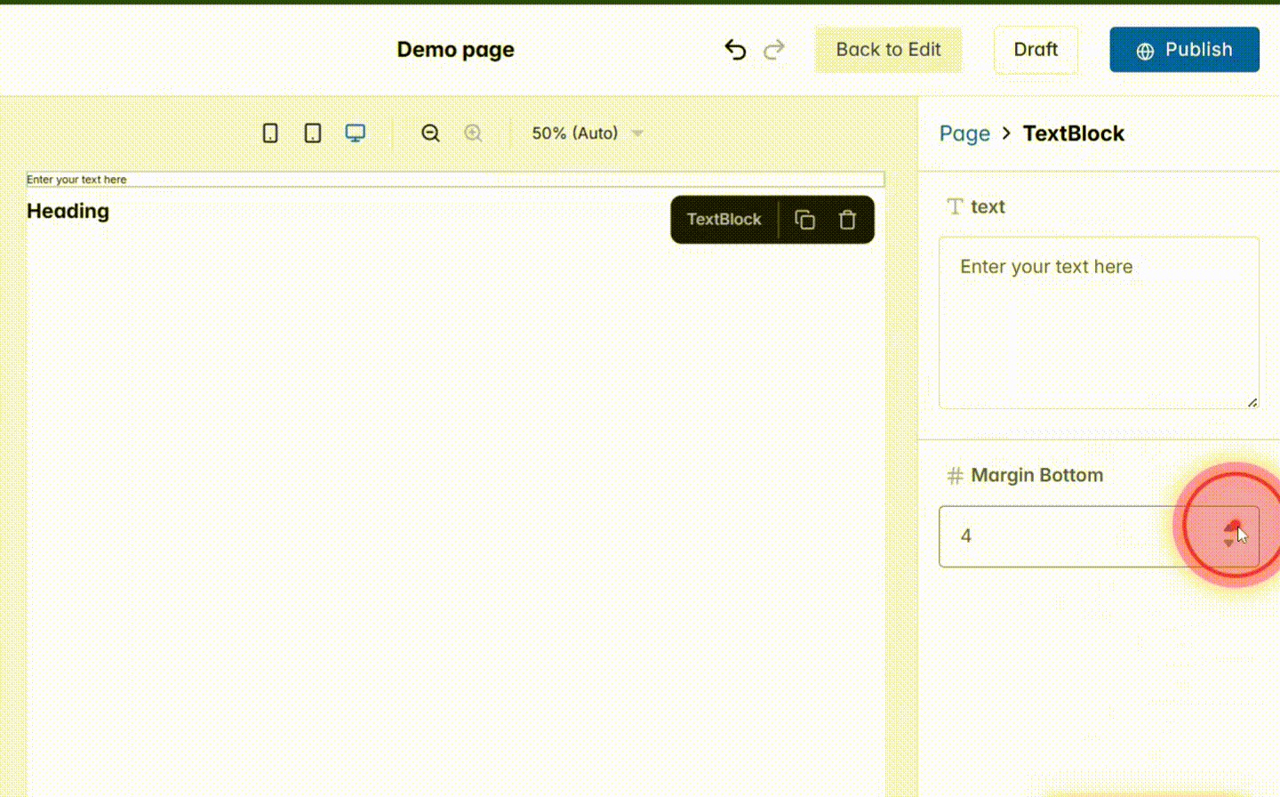Publish the Demo page
Image resolution: width=1280 pixels, height=797 pixels.
coord(1184,50)
